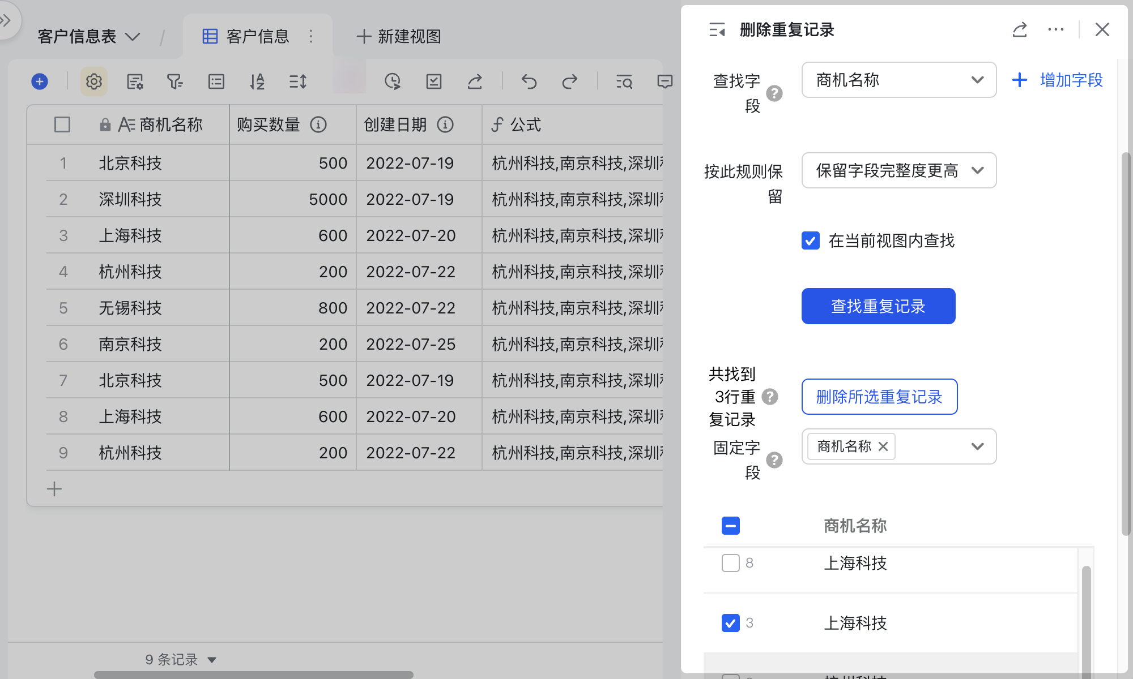Toggle the select-all checkbox in table header

tap(62, 124)
